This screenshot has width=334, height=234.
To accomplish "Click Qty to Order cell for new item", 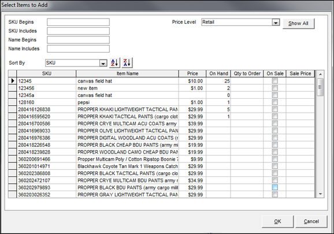I will click(x=247, y=88).
